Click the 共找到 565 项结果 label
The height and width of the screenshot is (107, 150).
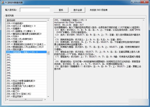coord(98,10)
